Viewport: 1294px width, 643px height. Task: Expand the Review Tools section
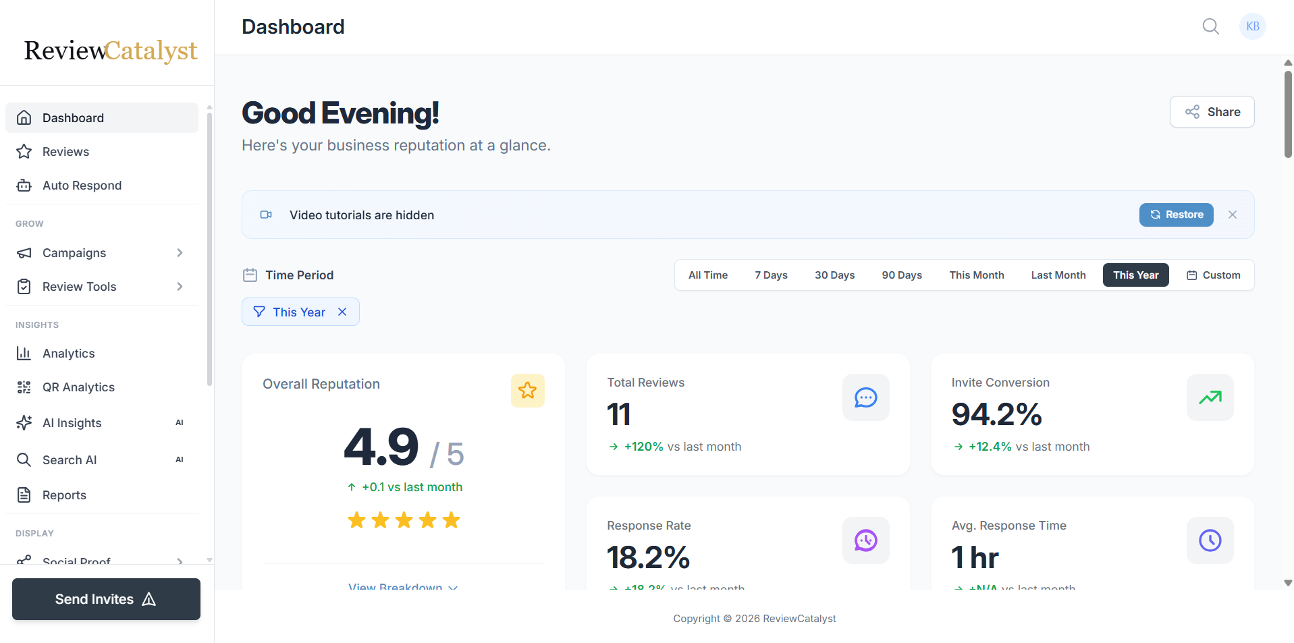[x=180, y=286]
